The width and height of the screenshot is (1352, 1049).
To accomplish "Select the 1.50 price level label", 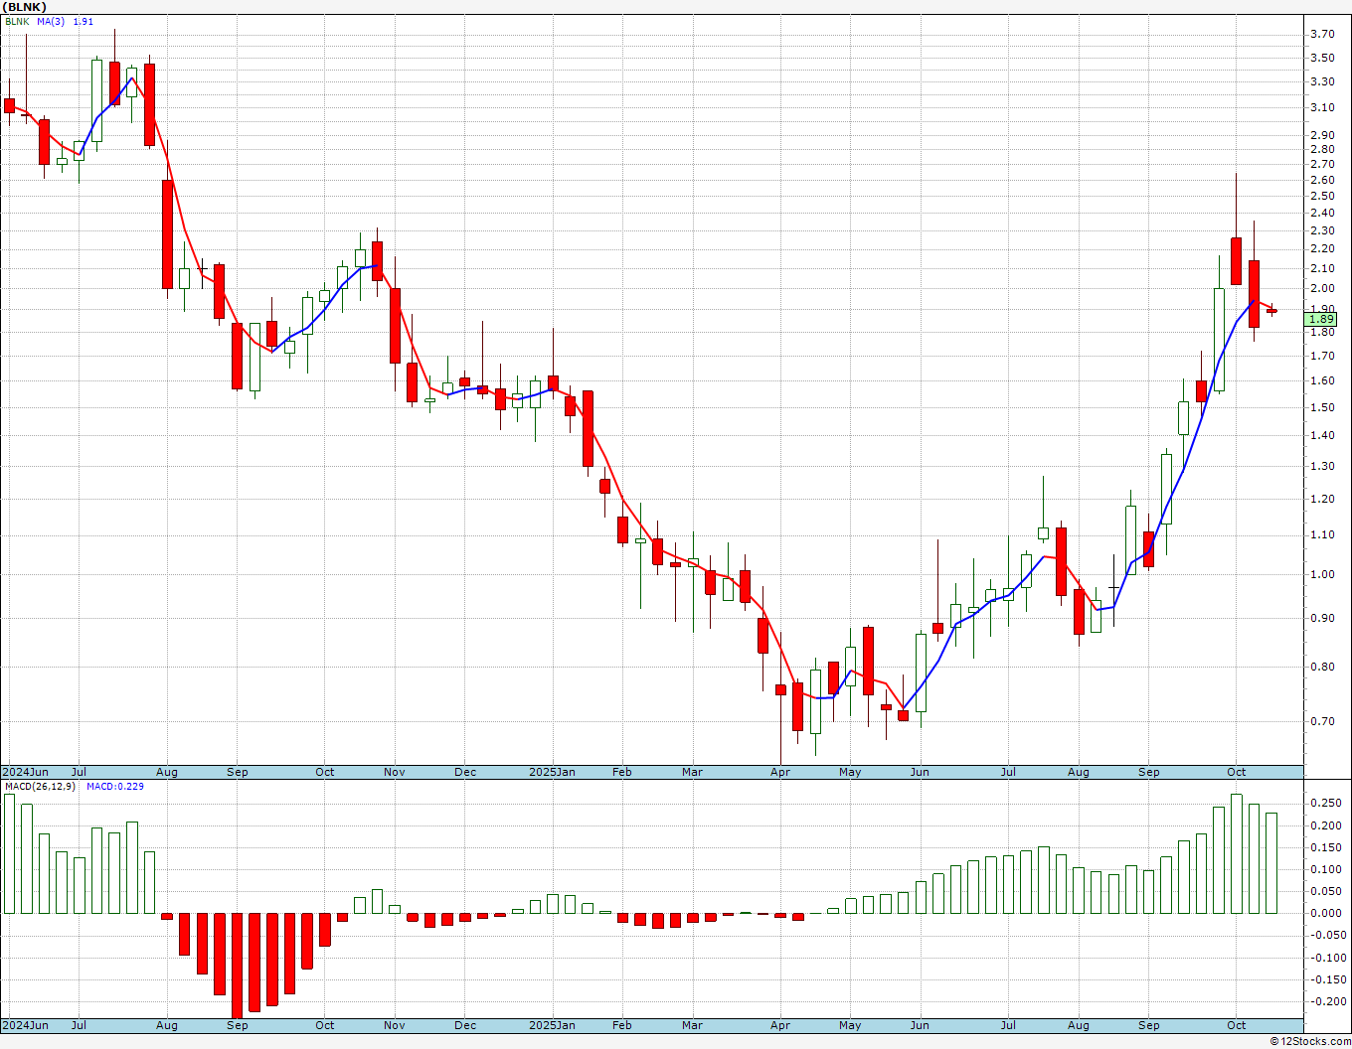I will pyautogui.click(x=1322, y=407).
